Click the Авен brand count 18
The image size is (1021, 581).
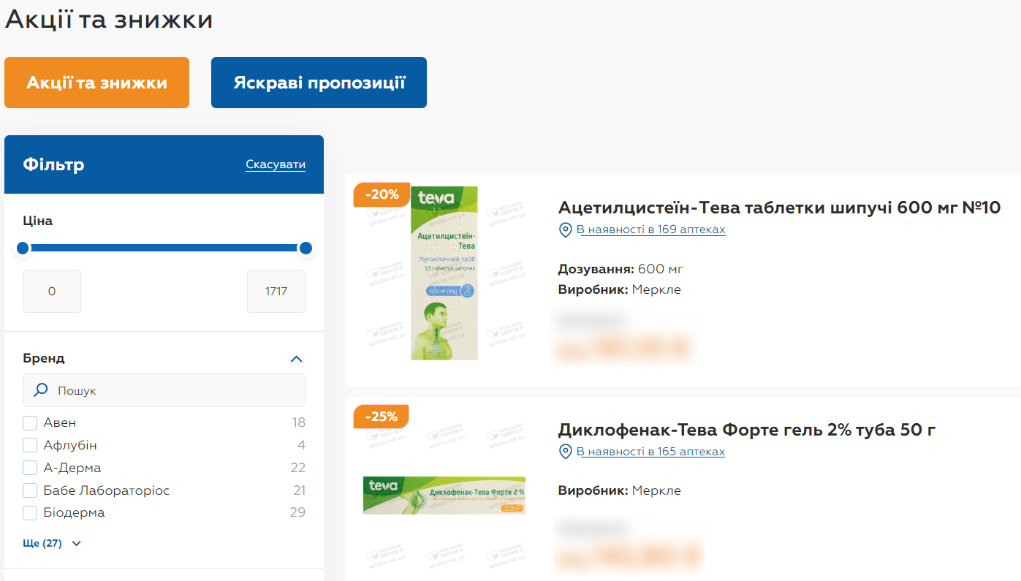tap(298, 422)
